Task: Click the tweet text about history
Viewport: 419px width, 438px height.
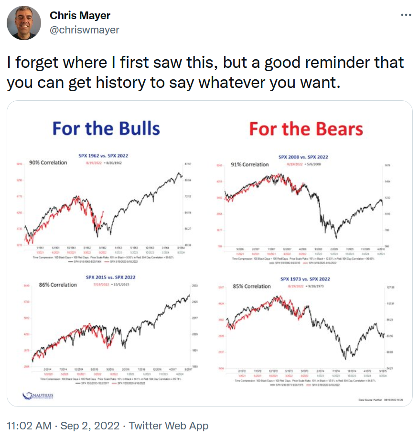Action: click(205, 72)
